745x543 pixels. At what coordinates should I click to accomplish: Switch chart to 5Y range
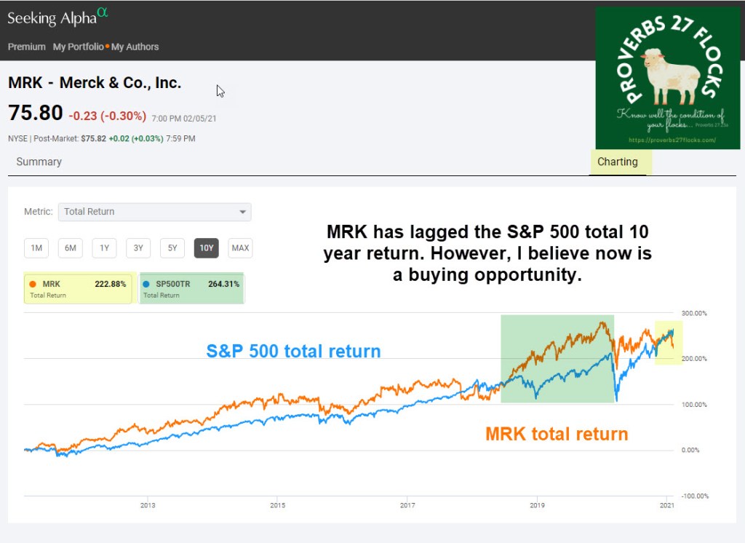172,248
